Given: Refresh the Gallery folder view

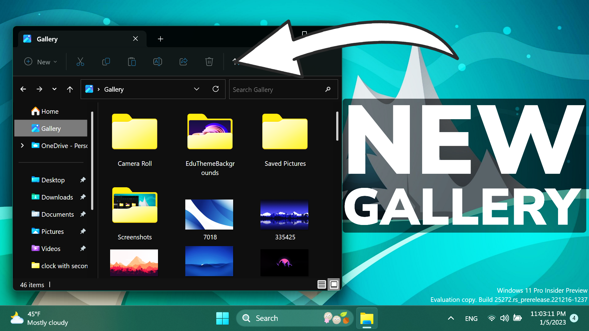Looking at the screenshot, I should [x=216, y=89].
